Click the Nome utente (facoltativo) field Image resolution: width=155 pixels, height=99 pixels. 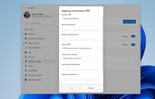pos(81,68)
